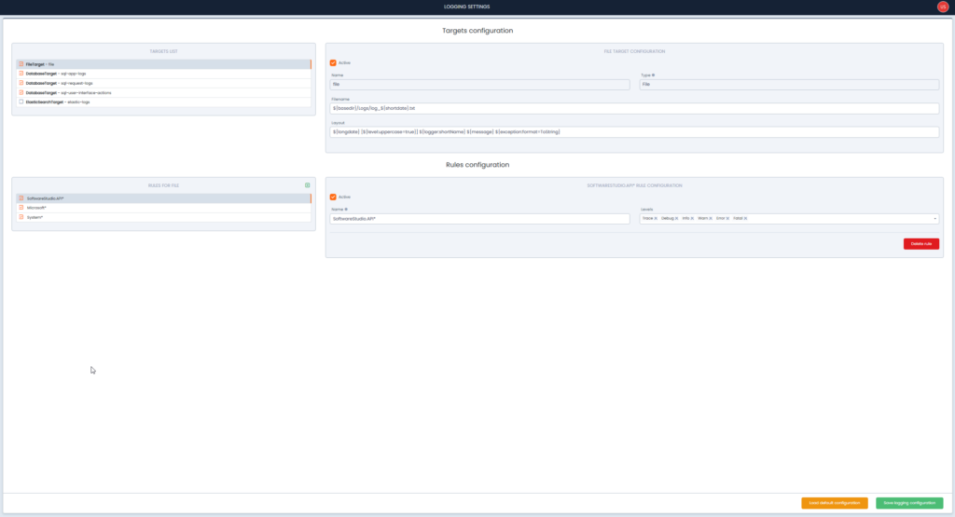Click the Filename input field
The width and height of the screenshot is (955, 517).
tap(633, 108)
